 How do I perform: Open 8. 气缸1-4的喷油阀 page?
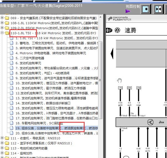tap(42, 73)
